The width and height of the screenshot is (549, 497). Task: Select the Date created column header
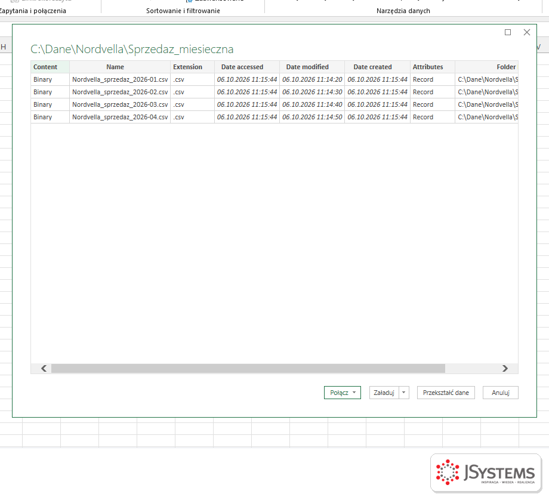377,67
